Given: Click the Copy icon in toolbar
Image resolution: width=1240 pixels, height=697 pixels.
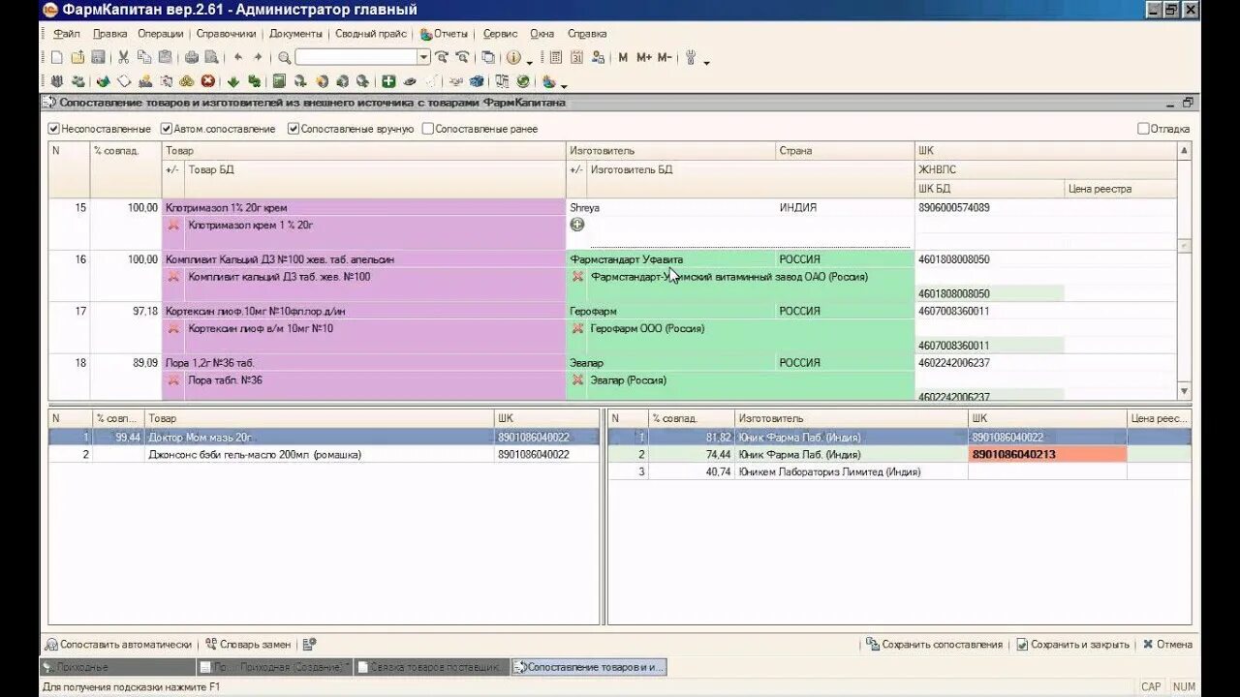Looking at the screenshot, I should pyautogui.click(x=144, y=58).
